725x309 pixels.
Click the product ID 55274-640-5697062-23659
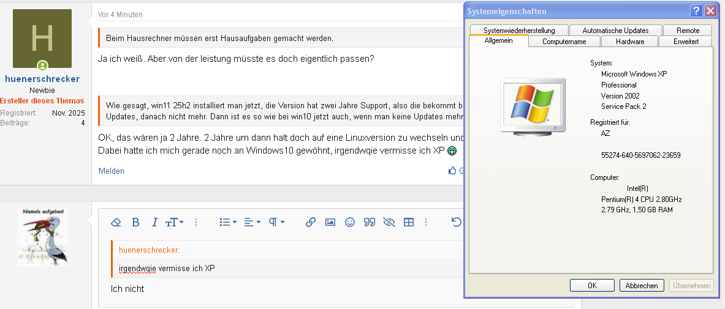(641, 155)
